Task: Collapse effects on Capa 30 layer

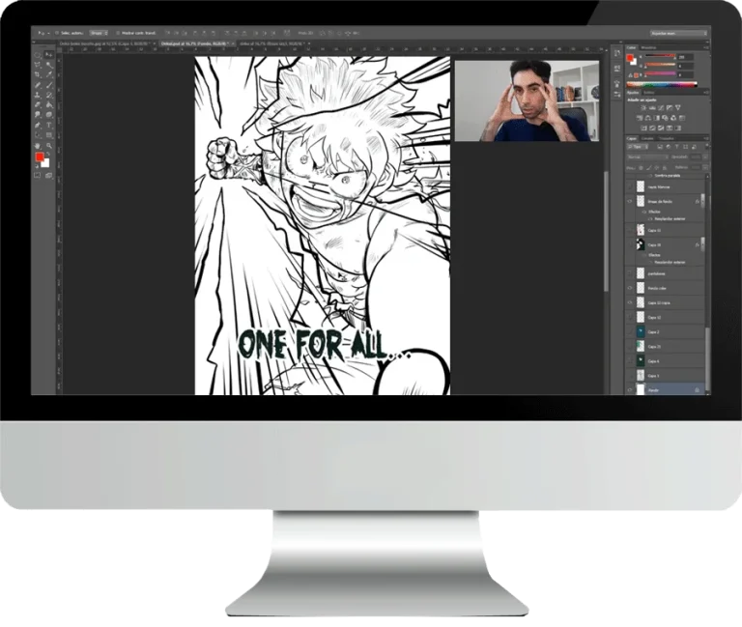Action: coord(702,245)
